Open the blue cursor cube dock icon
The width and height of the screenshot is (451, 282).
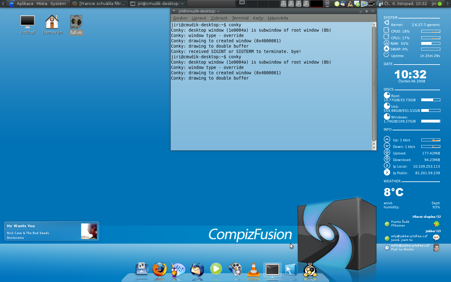tap(291, 269)
